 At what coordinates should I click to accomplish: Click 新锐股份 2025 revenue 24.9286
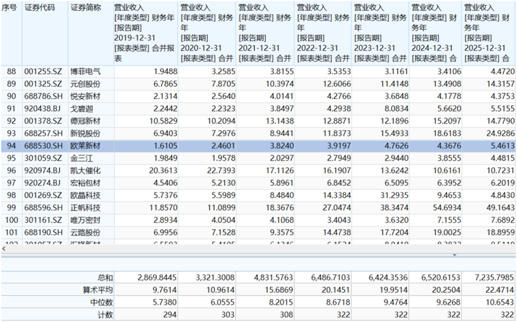pyautogui.click(x=500, y=133)
